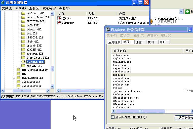Click the ua80.EXE folder icon
Screen dimensions: 193x129
23,25
